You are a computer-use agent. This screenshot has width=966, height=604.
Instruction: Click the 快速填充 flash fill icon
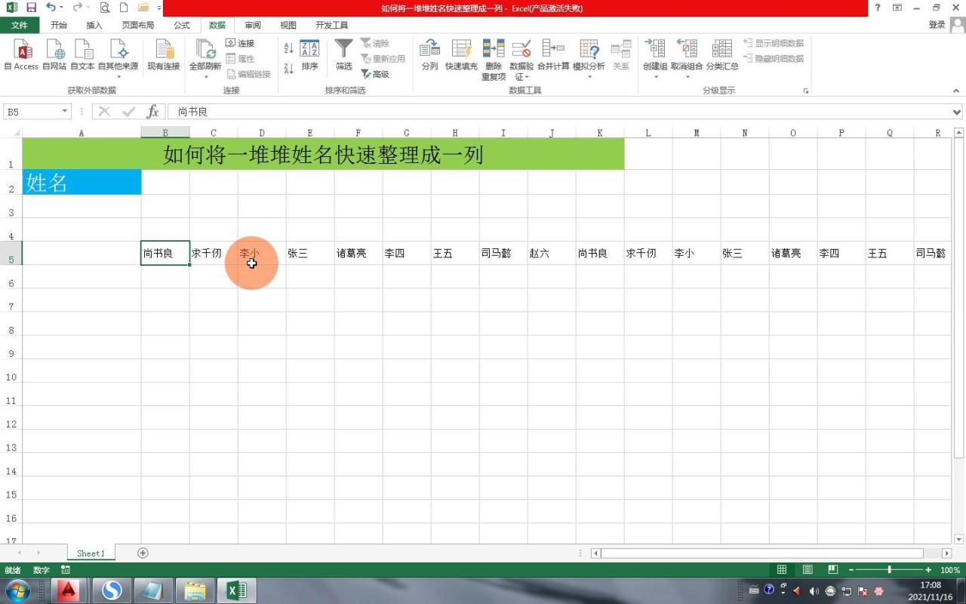point(461,55)
